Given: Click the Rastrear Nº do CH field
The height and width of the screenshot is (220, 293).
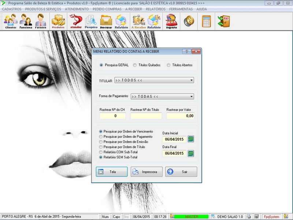Looking at the screenshot, I should [113, 116].
